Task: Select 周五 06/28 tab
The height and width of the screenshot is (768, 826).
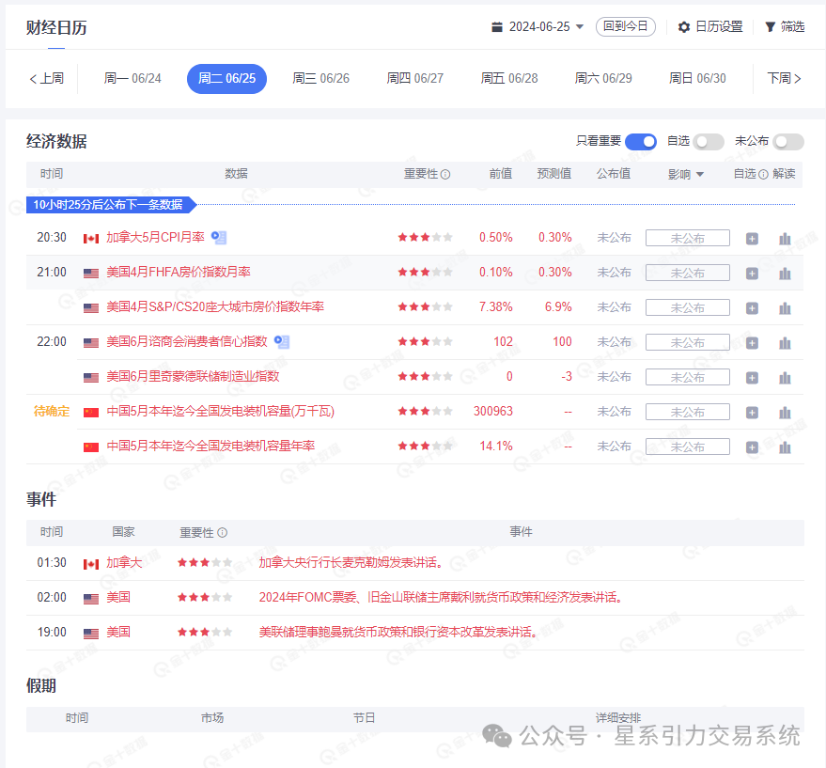Action: tap(509, 79)
